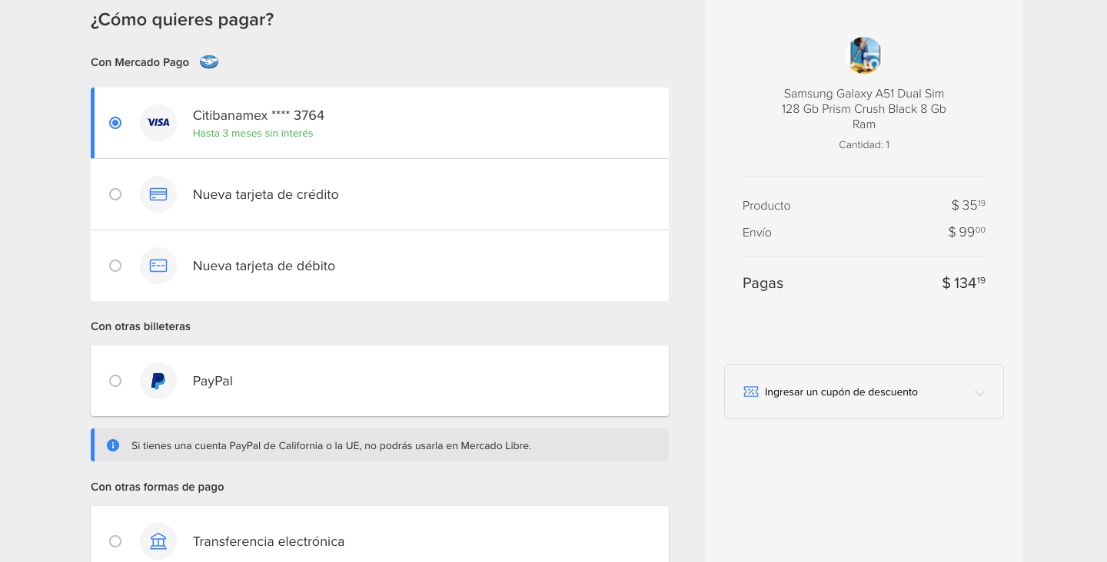The width and height of the screenshot is (1107, 562).
Task: Click the Transferencia electrónica label
Action: [268, 541]
